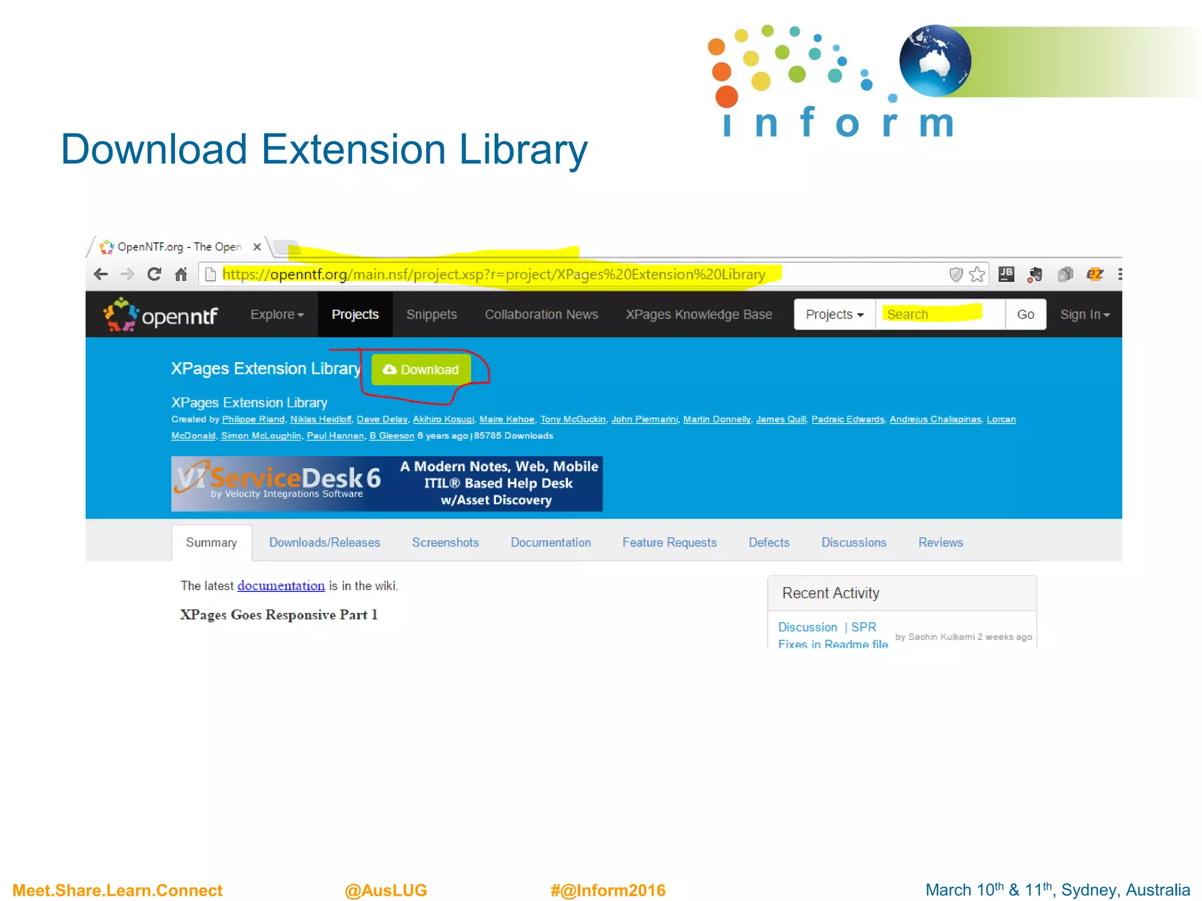Open Akihiro Kosugi author link

coord(443,419)
